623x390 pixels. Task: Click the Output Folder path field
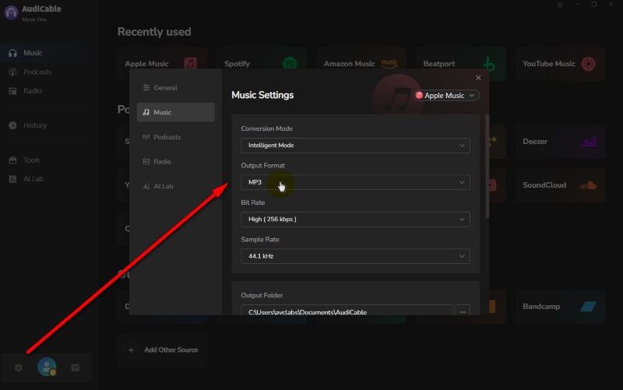[347, 310]
